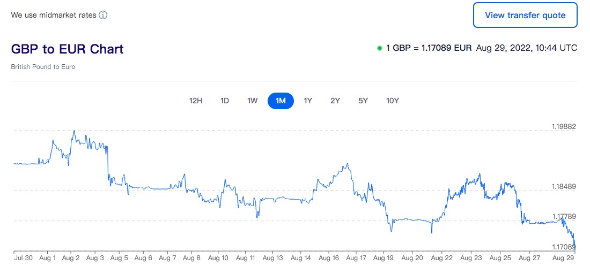Click the 1.17089 y-axis label

click(563, 247)
